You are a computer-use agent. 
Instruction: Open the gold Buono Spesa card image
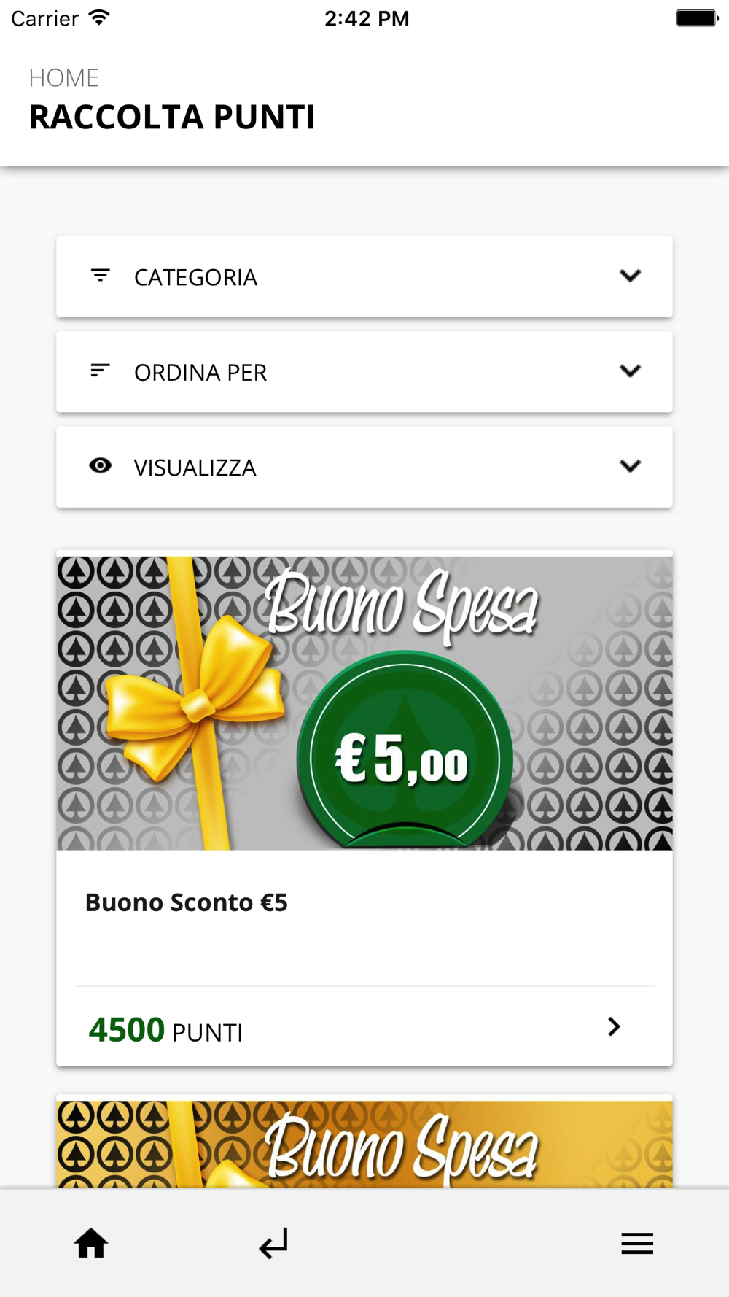[x=364, y=1144]
